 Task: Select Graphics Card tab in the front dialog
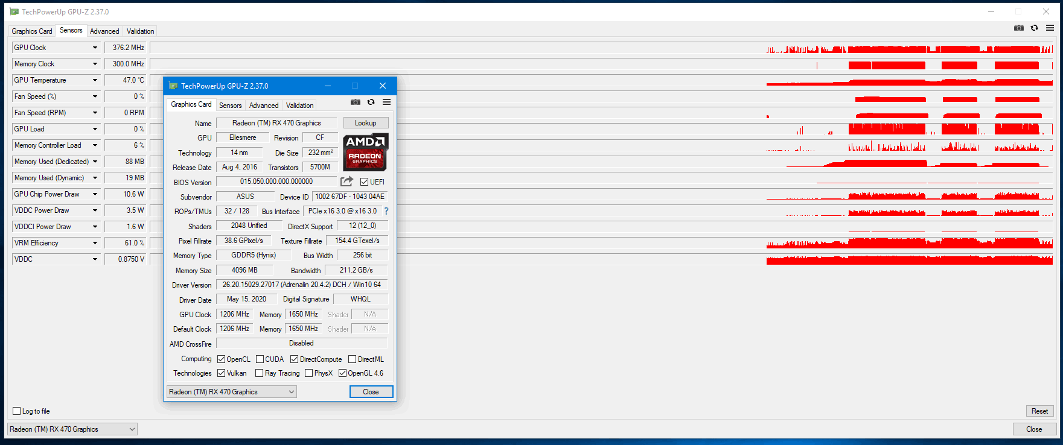click(x=191, y=104)
